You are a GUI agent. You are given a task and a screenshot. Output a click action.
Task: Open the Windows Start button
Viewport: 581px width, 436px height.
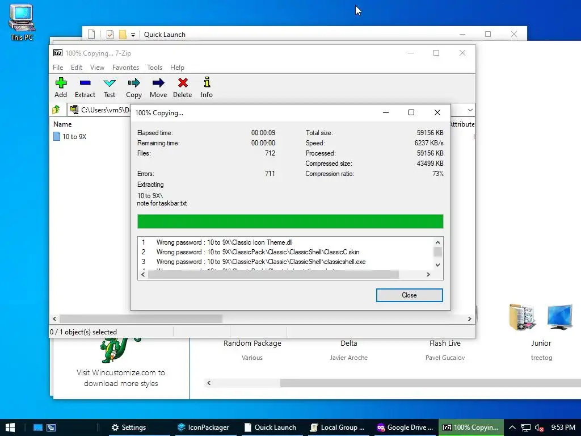(10, 427)
